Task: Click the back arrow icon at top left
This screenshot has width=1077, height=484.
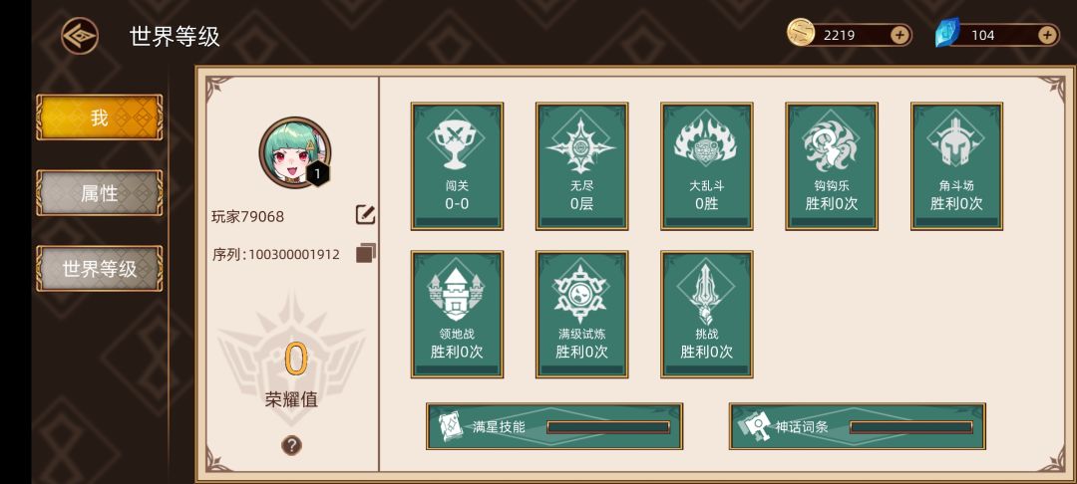Action: tap(80, 36)
